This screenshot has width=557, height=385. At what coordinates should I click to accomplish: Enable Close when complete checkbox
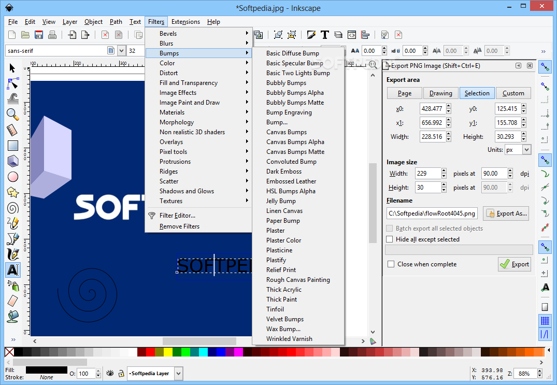(391, 264)
